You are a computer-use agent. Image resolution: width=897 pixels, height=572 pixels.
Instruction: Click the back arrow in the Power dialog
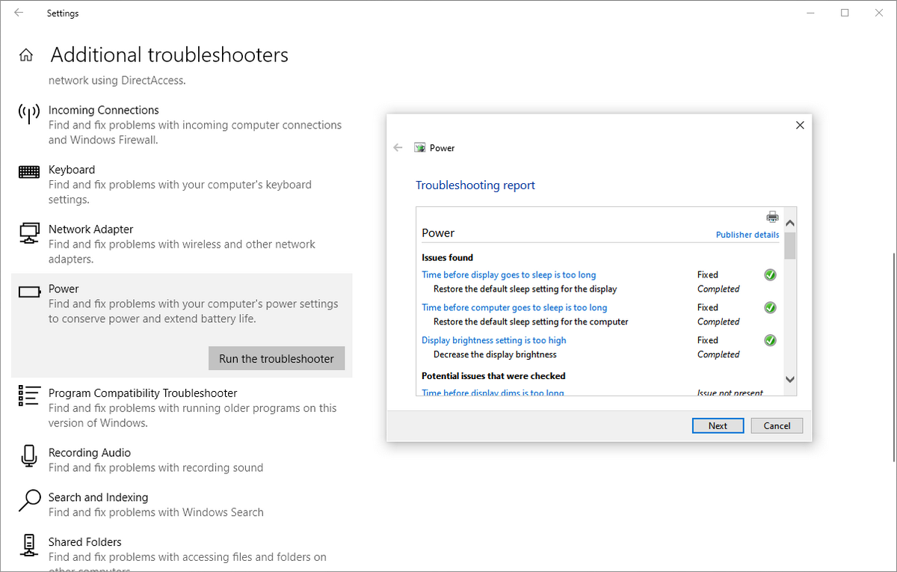click(398, 147)
